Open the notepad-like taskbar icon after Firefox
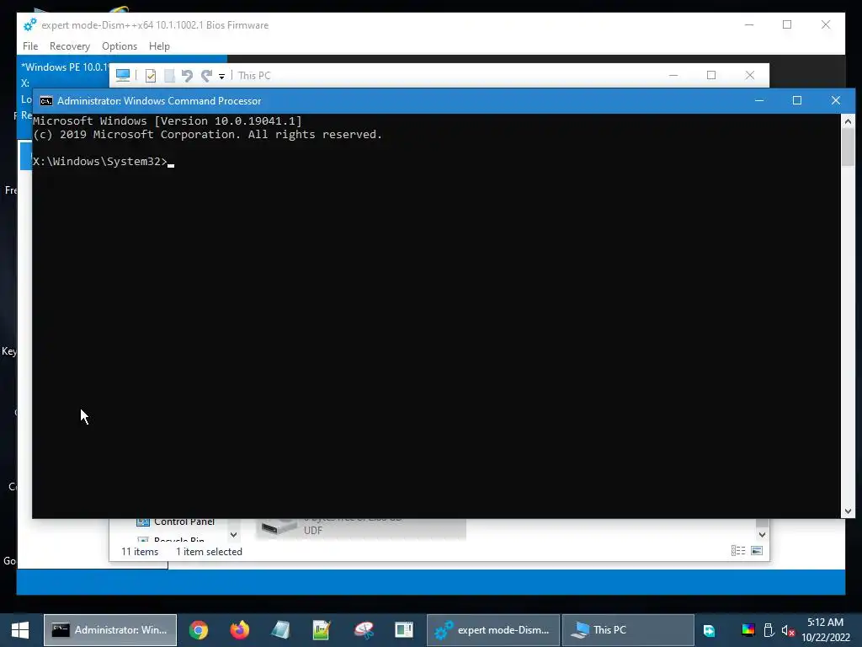Screen dimensions: 862x647 coord(280,630)
